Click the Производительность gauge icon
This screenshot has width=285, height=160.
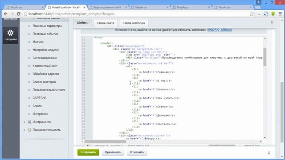click(x=29, y=130)
